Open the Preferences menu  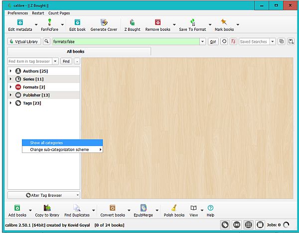point(17,13)
